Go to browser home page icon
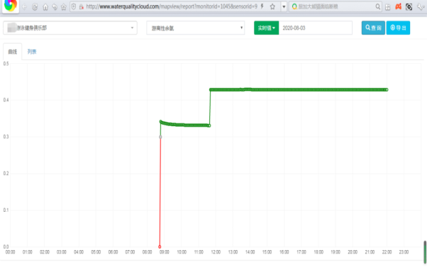 [x=45, y=7]
